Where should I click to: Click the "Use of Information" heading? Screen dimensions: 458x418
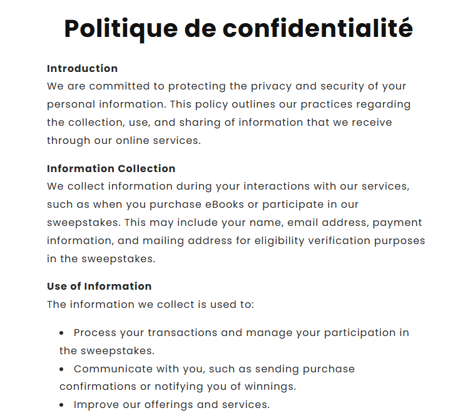(99, 286)
